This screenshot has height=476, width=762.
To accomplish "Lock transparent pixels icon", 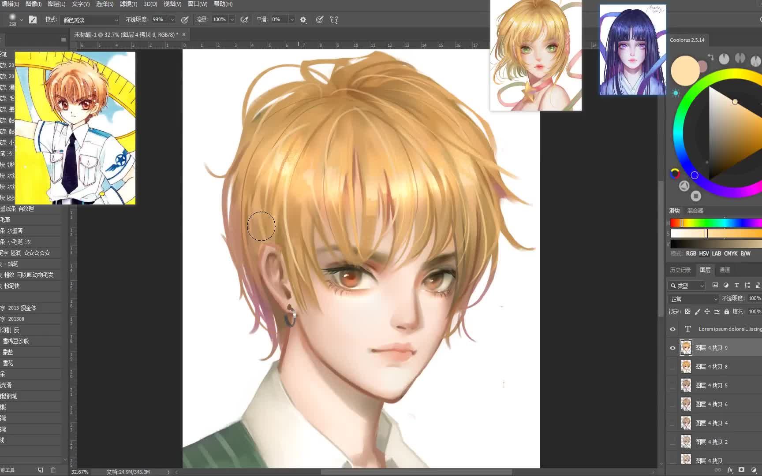I will [x=687, y=311].
